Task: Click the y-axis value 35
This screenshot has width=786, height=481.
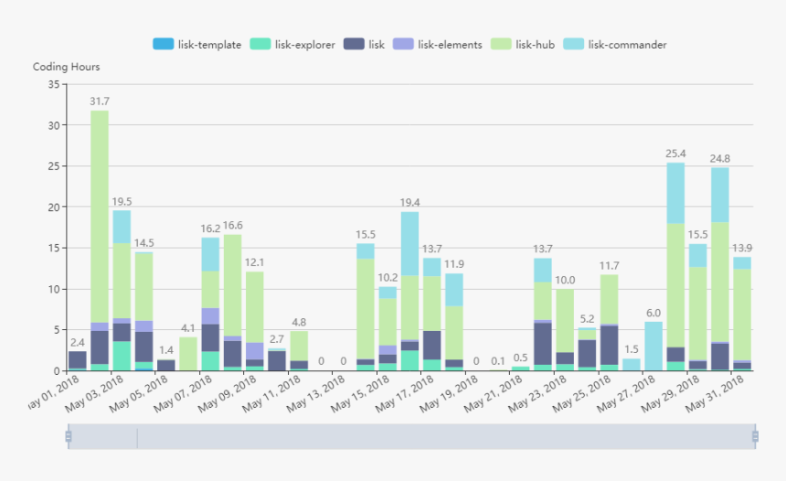Action: click(54, 84)
